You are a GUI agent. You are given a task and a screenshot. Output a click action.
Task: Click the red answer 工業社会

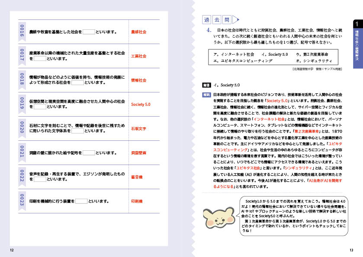pyautogui.click(x=139, y=56)
